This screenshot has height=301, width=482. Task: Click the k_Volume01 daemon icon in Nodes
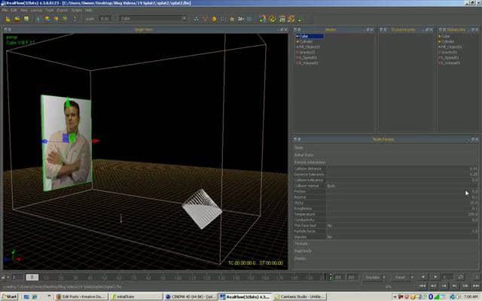click(x=297, y=62)
